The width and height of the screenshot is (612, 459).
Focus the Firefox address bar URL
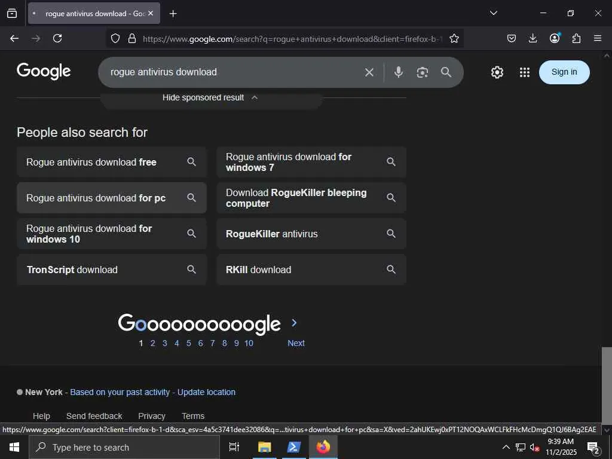click(x=292, y=39)
